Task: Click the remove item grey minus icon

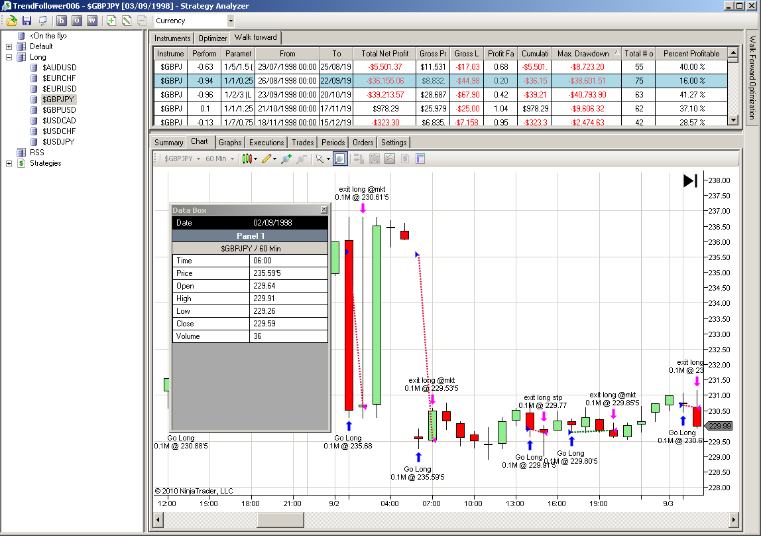Action: pos(142,21)
